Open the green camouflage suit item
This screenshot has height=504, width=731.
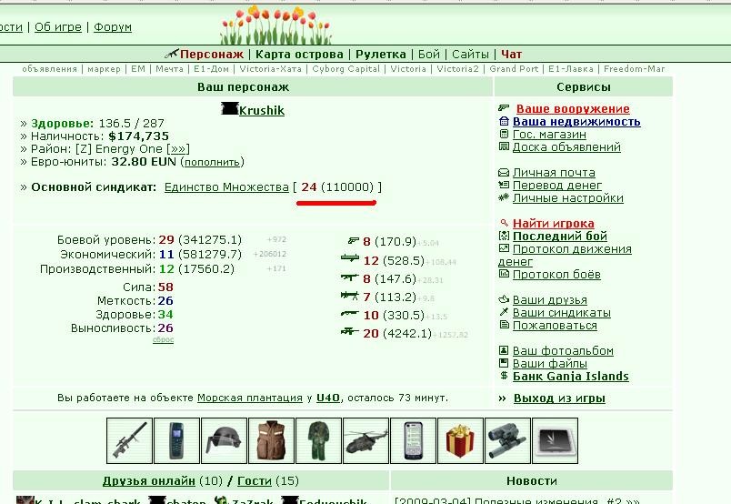click(x=318, y=441)
